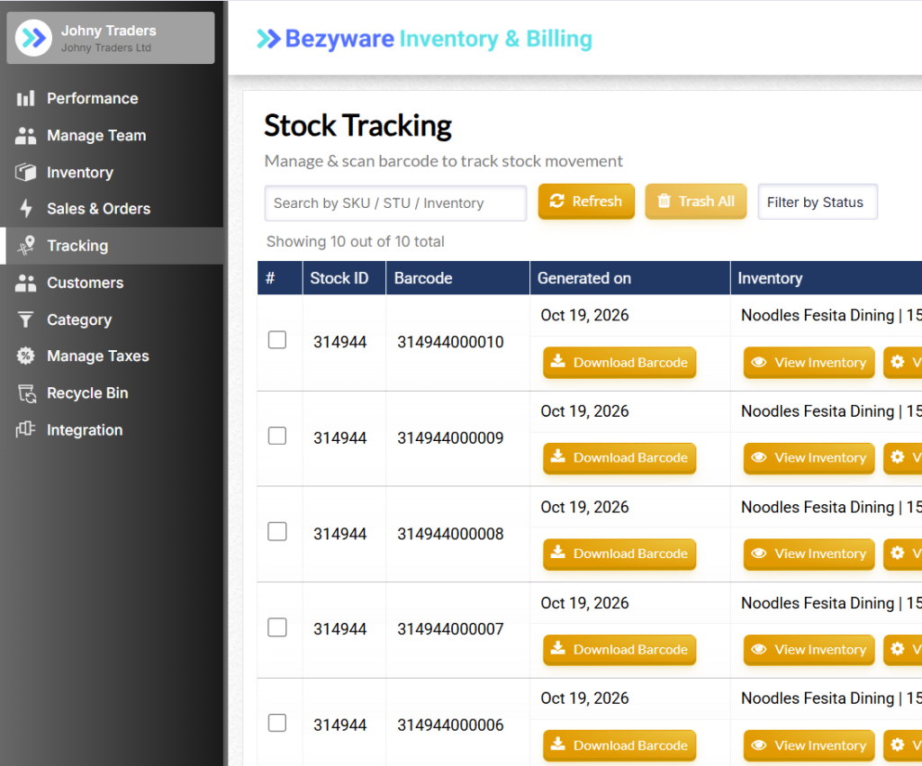922x766 pixels.
Task: Click the gear icon in row 314944000007
Action: tap(898, 649)
